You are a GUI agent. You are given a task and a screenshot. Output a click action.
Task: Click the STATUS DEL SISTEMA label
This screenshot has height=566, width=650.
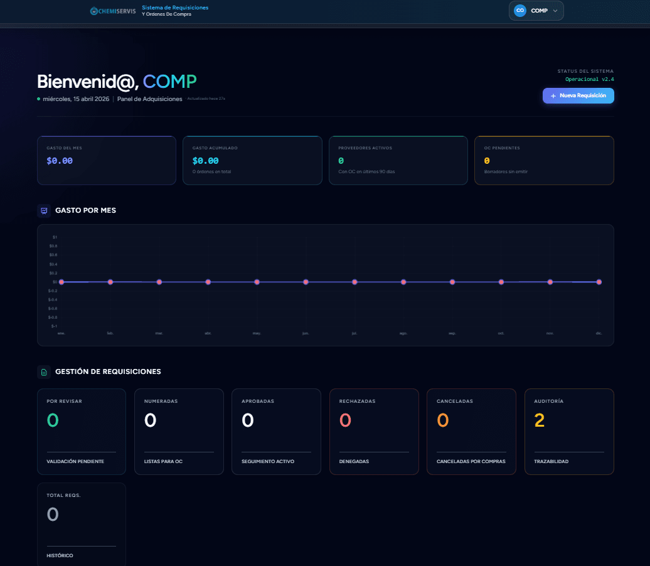(585, 72)
